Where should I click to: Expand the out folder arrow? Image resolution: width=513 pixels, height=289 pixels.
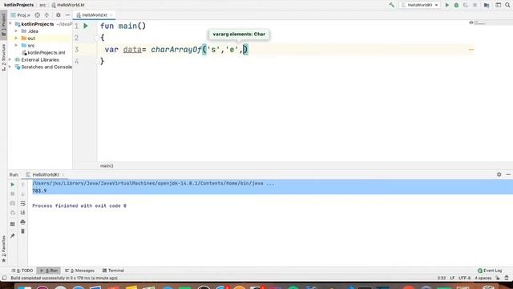16,39
